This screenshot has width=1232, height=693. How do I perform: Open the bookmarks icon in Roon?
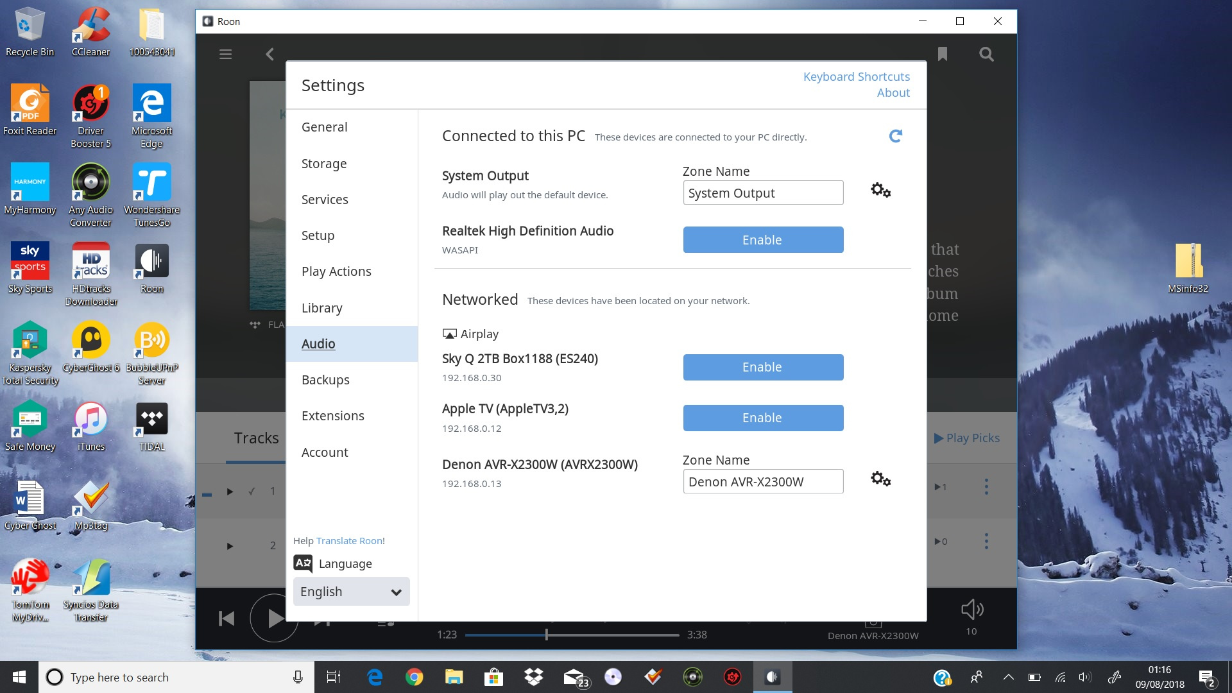point(942,55)
